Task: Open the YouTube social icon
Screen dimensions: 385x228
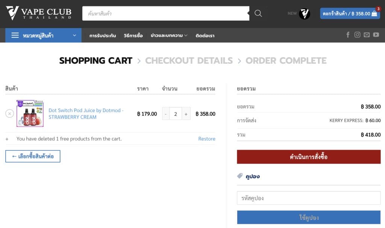Action: click(x=376, y=35)
